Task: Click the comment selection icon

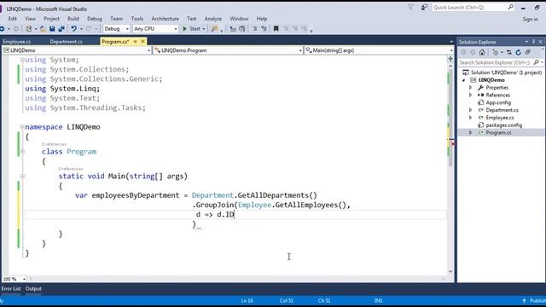Action: 254,29
